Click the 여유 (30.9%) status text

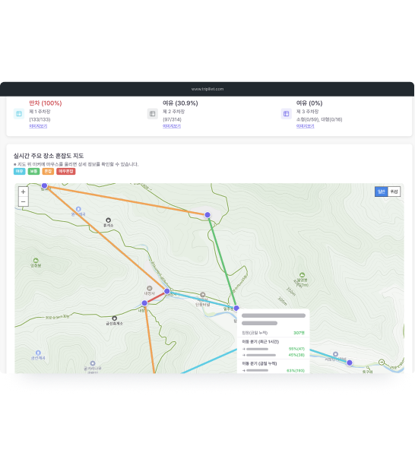pyautogui.click(x=180, y=103)
